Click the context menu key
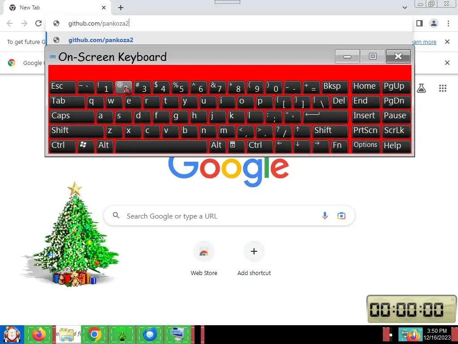Image resolution: width=458 pixels, height=344 pixels. (236, 146)
